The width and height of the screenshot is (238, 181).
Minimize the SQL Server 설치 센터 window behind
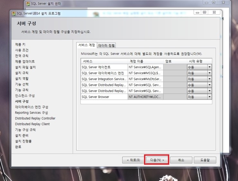click(206, 3)
